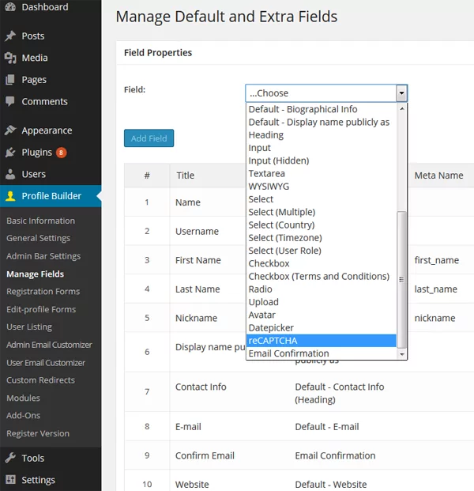Choose the 'Select (Timezone)' option

point(322,238)
